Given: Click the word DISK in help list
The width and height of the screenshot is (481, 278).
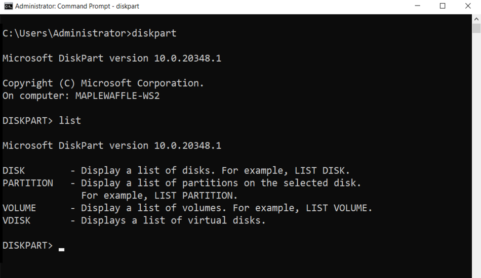Looking at the screenshot, I should tap(14, 170).
